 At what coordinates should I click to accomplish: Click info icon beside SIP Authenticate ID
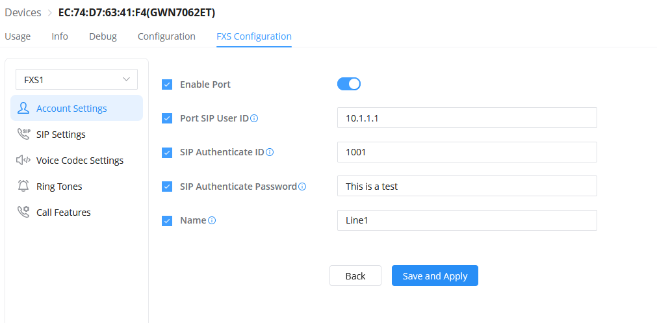[270, 153]
